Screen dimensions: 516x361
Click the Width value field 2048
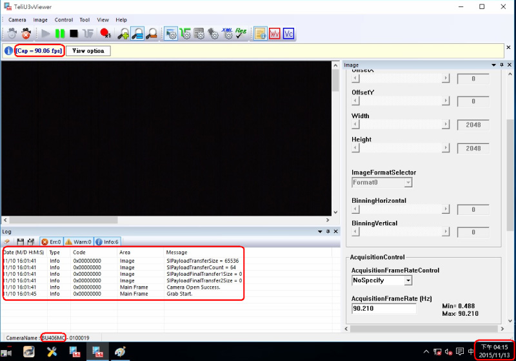[473, 125]
